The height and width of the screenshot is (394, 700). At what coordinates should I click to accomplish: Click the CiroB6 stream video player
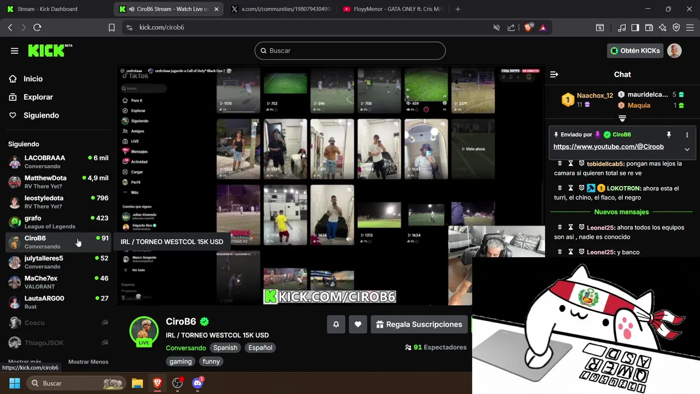point(330,186)
